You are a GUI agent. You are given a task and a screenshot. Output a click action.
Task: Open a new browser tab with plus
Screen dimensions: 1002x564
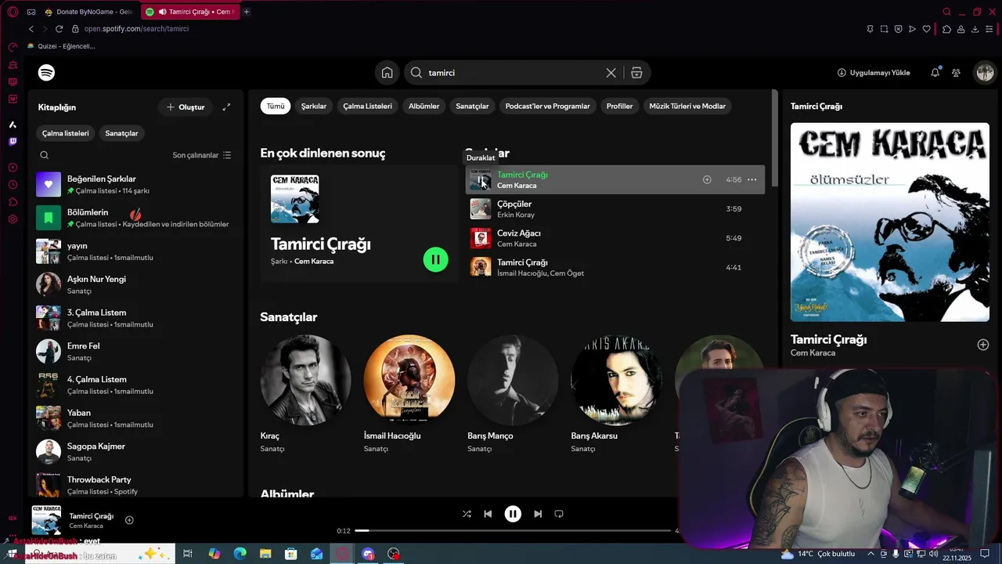247,12
